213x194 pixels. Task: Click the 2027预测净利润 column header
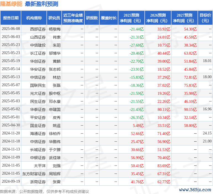click(185, 18)
